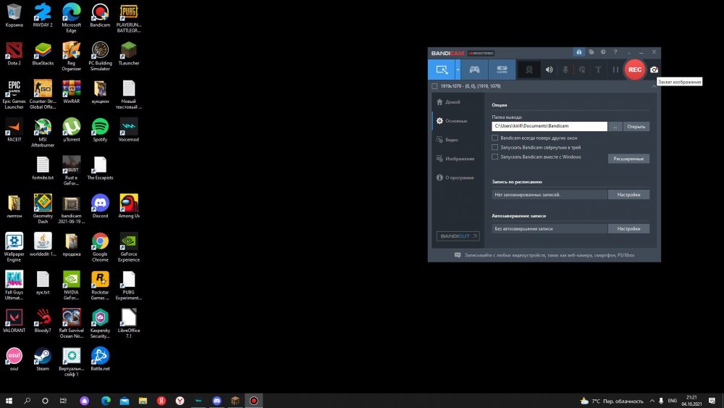Select the Voicemod desktop icon

click(128, 130)
